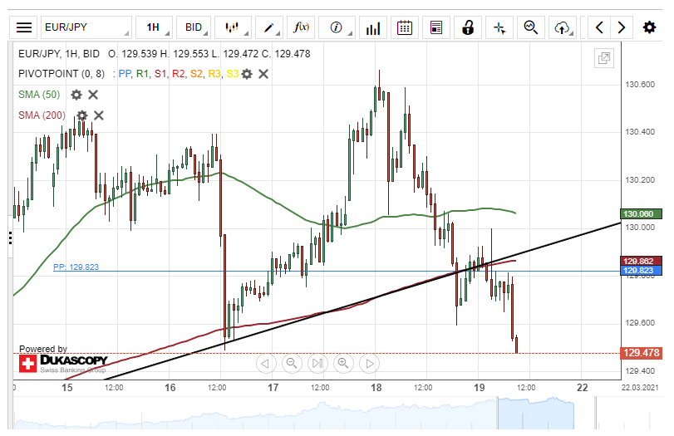Toggle the chart lock padlock

[x=468, y=27]
